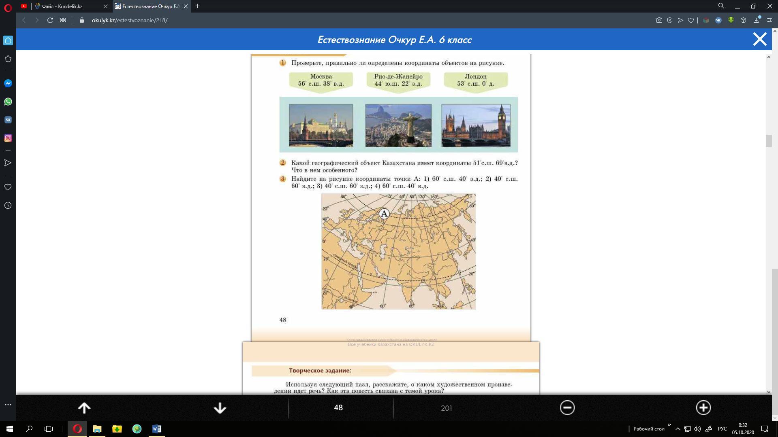
Task: Open Task View on taskbar
Action: (49, 429)
